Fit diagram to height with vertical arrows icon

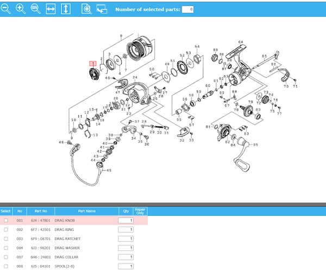point(65,9)
